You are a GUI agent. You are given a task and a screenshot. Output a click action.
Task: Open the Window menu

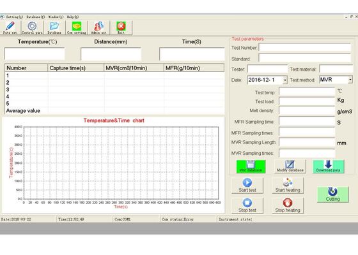56,17
